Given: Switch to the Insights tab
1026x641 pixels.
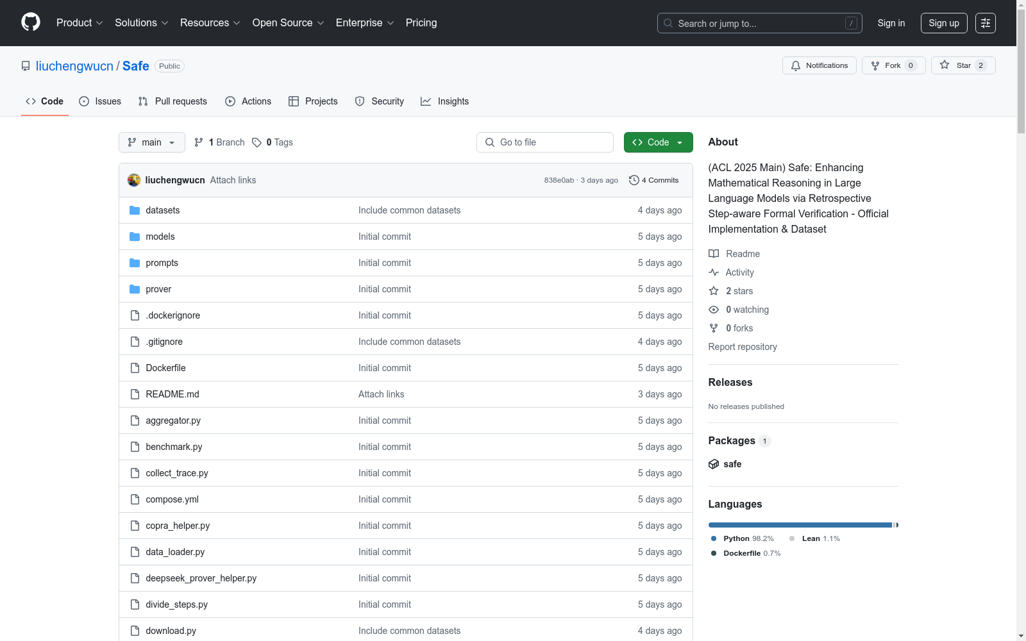Looking at the screenshot, I should click(445, 101).
